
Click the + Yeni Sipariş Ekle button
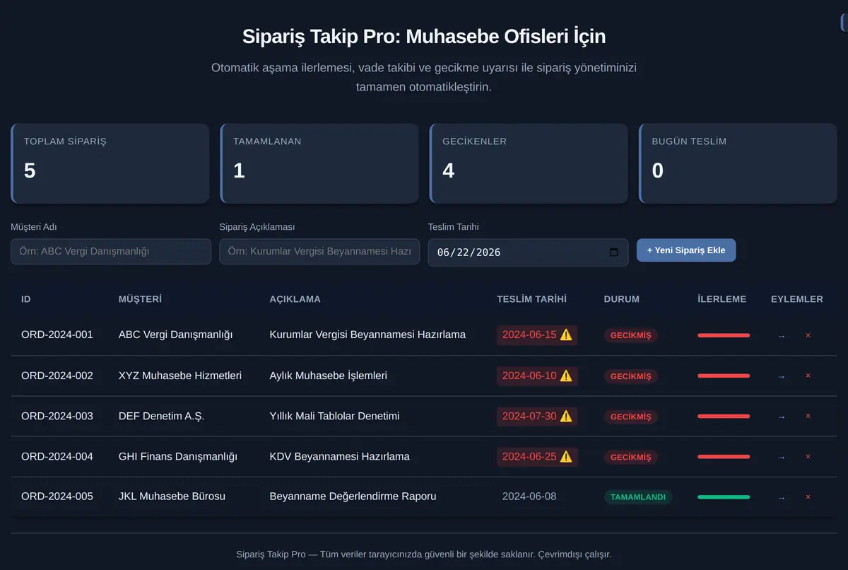[686, 250]
